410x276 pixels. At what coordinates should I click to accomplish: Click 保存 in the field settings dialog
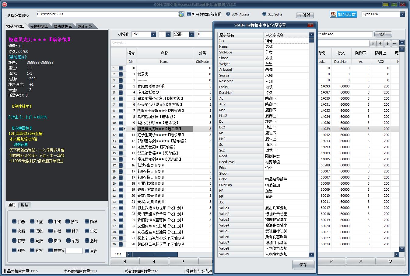(x=303, y=265)
